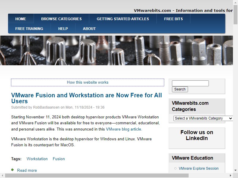Click the horizontal scrollbar thumb
Image resolution: width=238 pixels, height=178 pixels.
[97, 176]
